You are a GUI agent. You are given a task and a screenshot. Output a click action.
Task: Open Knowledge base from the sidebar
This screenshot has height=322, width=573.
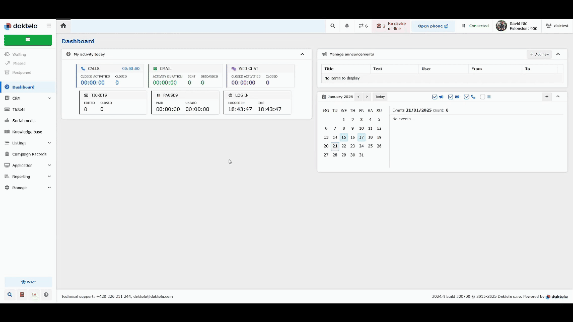(x=27, y=132)
